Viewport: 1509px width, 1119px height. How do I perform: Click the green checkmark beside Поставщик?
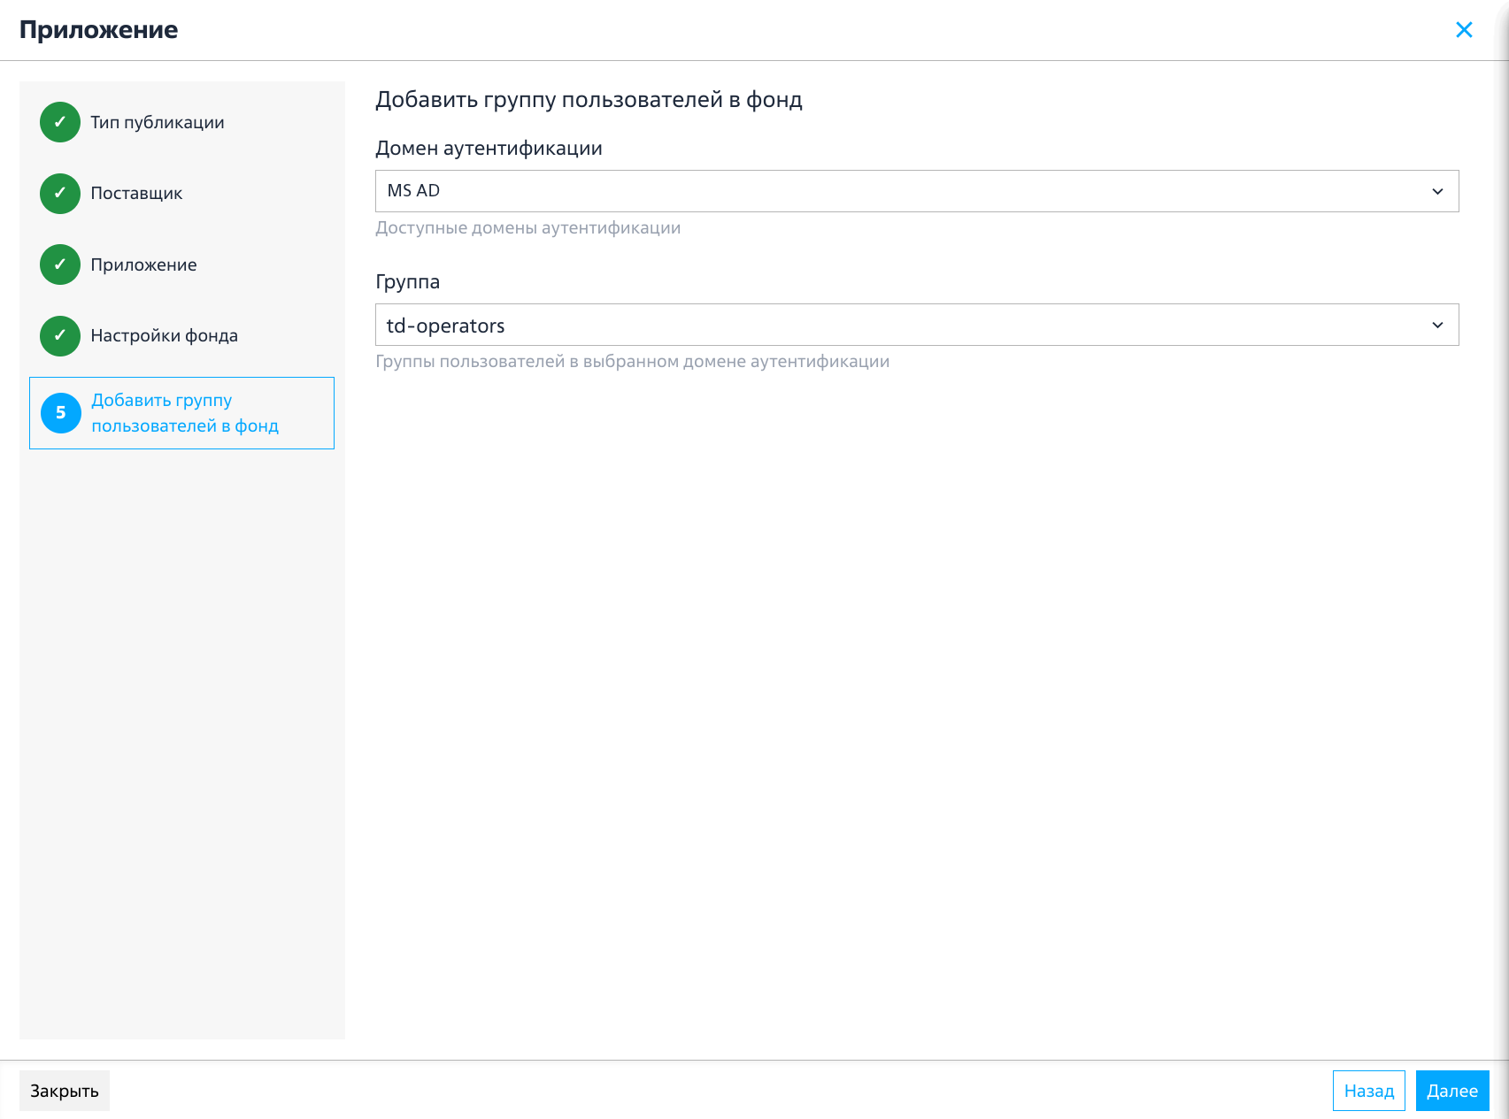tap(60, 193)
